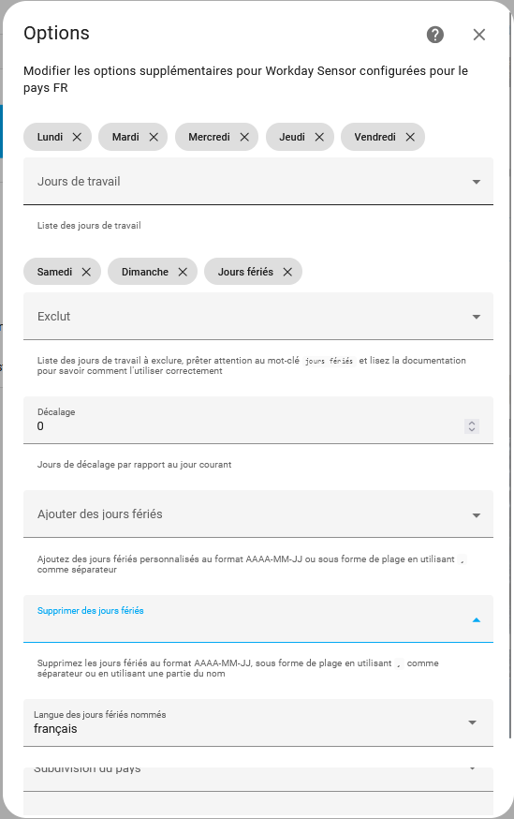
Task: Change the Langue des jours fériés nommés
Action: pyautogui.click(x=258, y=722)
